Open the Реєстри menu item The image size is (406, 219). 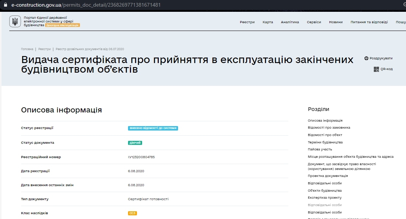247,22
